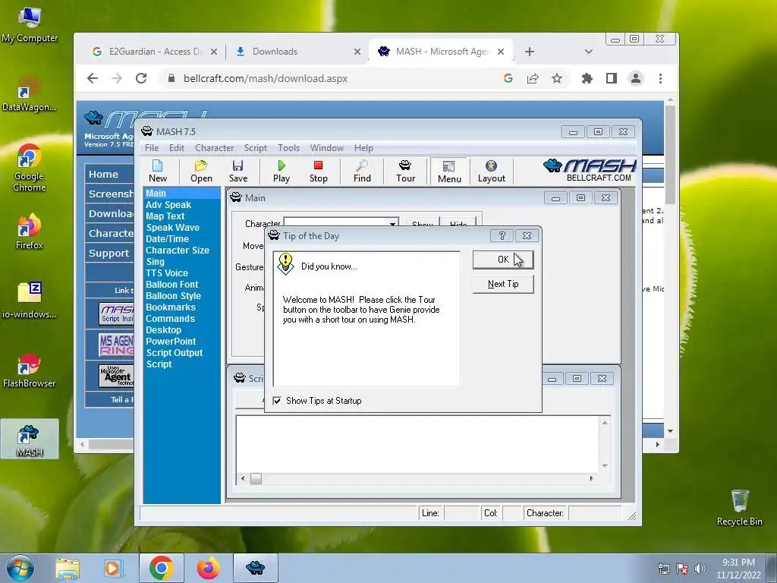
Task: Reload the page in Chrome
Action: (141, 78)
